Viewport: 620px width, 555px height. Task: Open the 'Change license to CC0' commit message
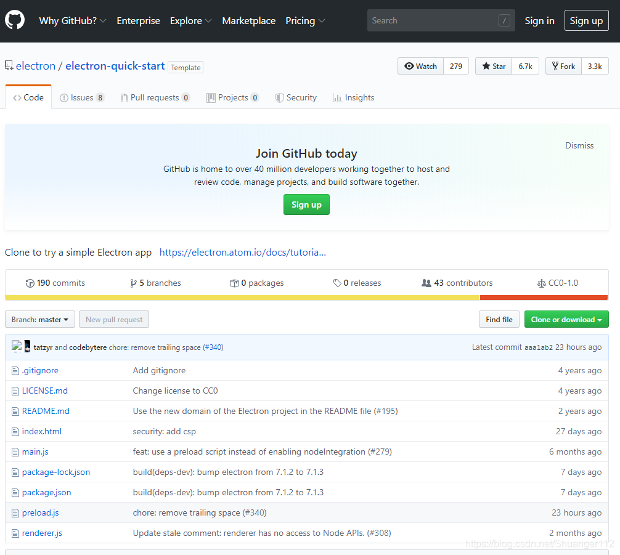click(175, 391)
